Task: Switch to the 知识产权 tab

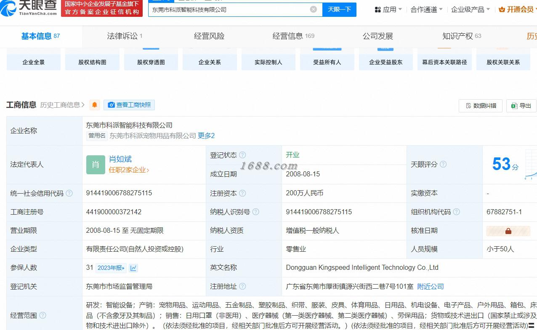Action: 462,36
